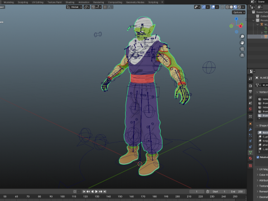Open the Scene properties tab
The image size is (268, 201).
tap(250, 103)
